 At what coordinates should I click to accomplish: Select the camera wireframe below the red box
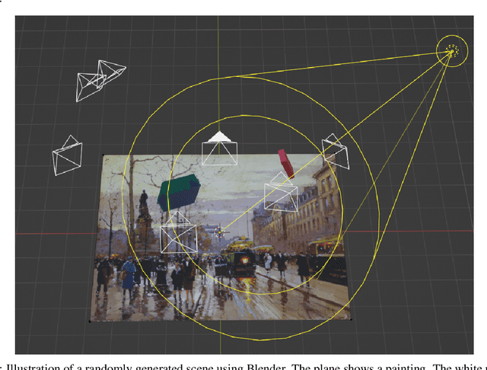[x=281, y=192]
